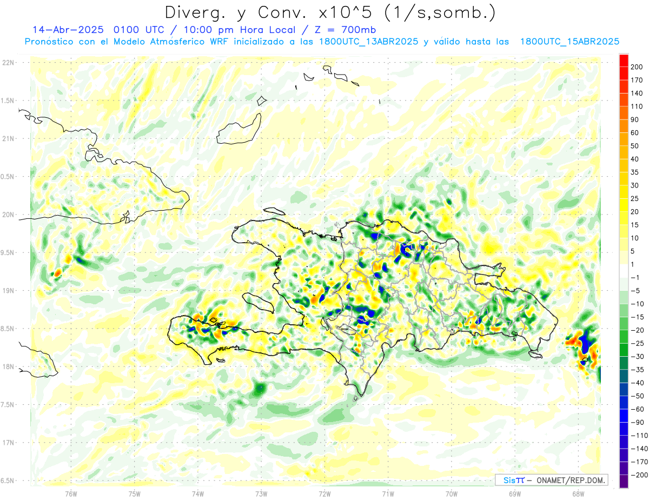Click the colorbar value label '-50'
This screenshot has width=649, height=501.
point(638,396)
